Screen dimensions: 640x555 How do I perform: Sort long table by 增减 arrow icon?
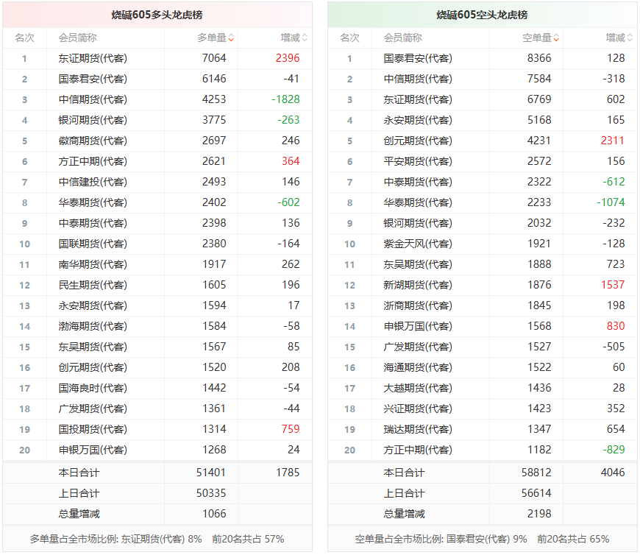point(305,38)
